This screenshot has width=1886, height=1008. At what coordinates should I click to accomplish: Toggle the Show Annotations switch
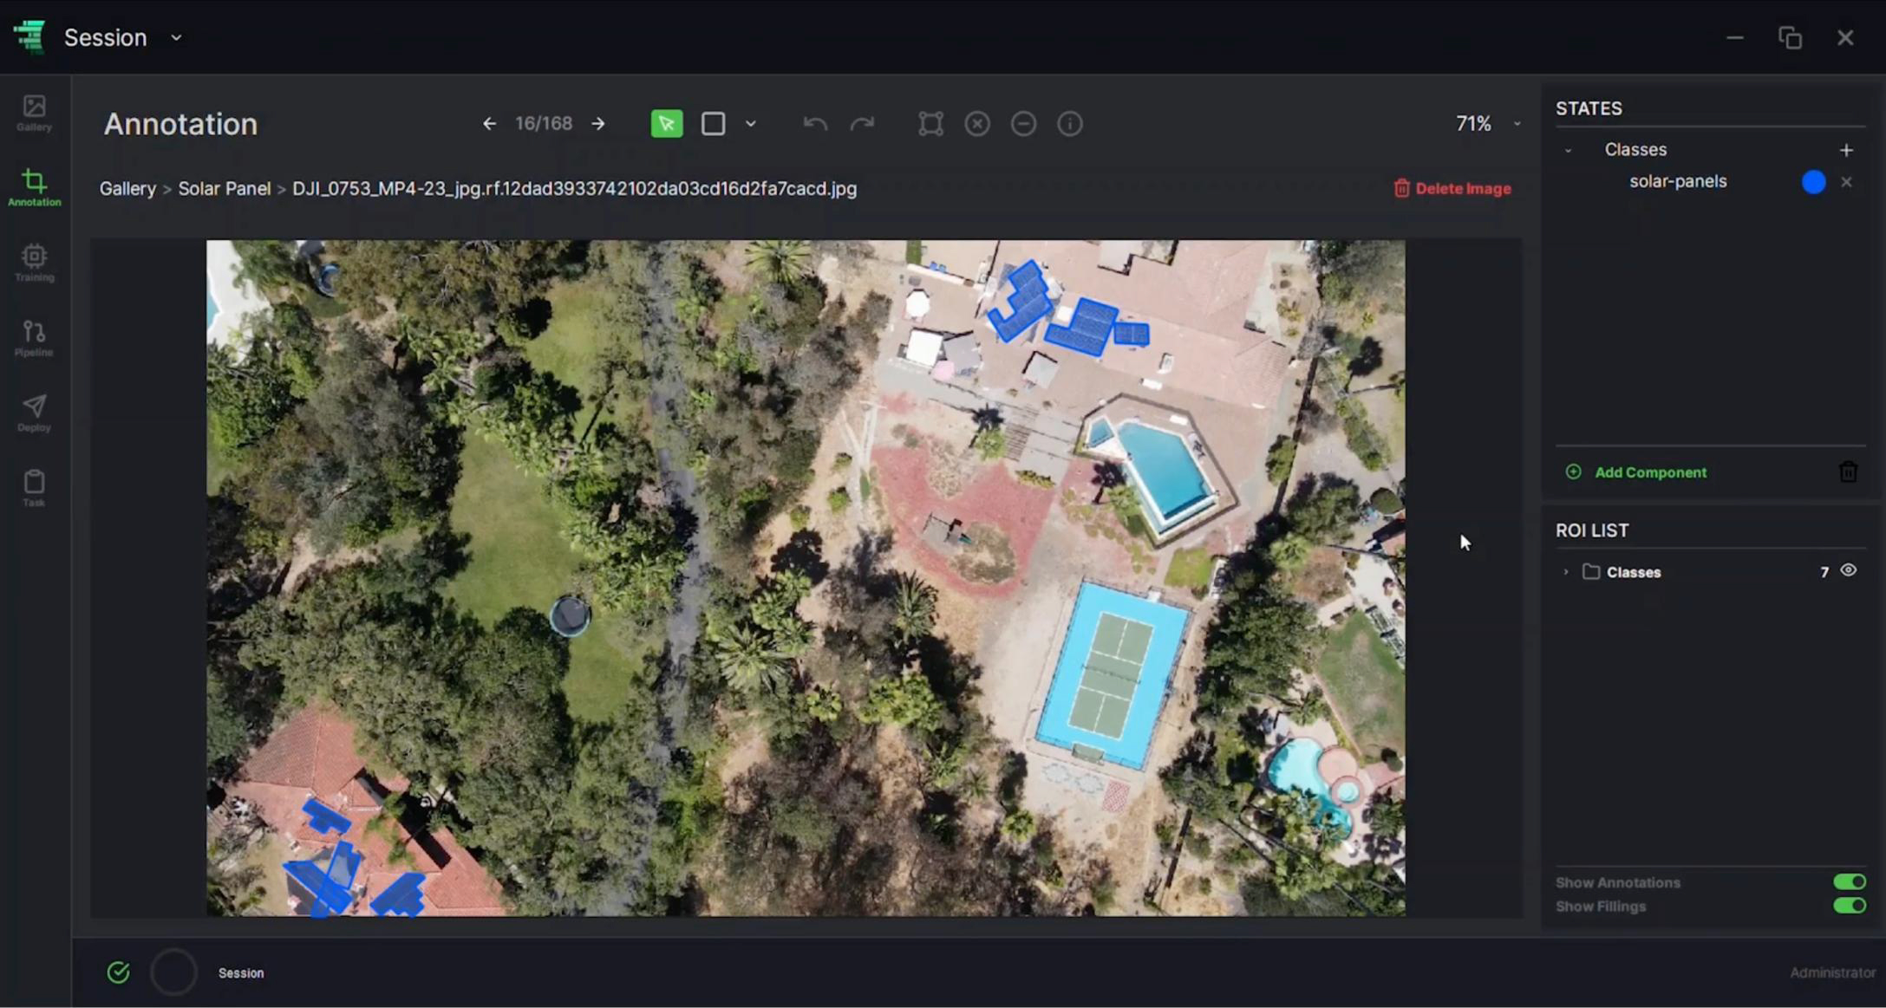pyautogui.click(x=1849, y=881)
